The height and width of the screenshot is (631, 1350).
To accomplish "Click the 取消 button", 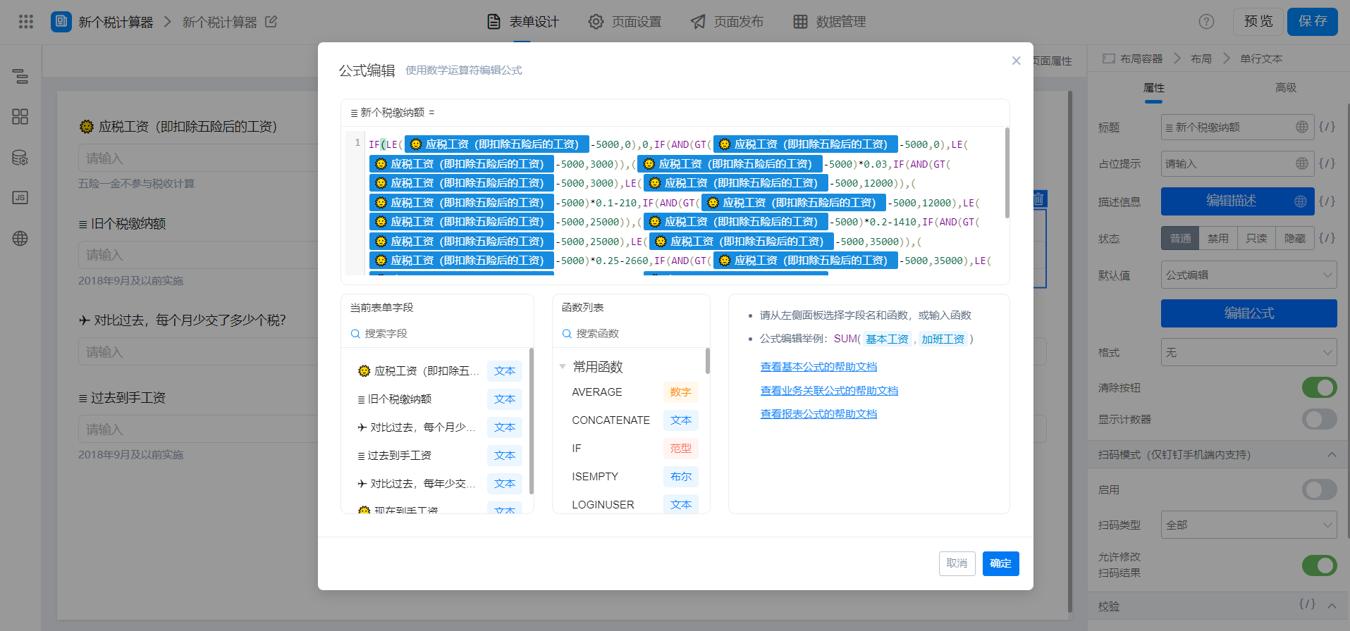I will click(x=957, y=563).
